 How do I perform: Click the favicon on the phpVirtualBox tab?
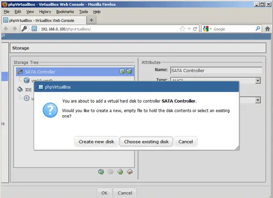point(5,20)
